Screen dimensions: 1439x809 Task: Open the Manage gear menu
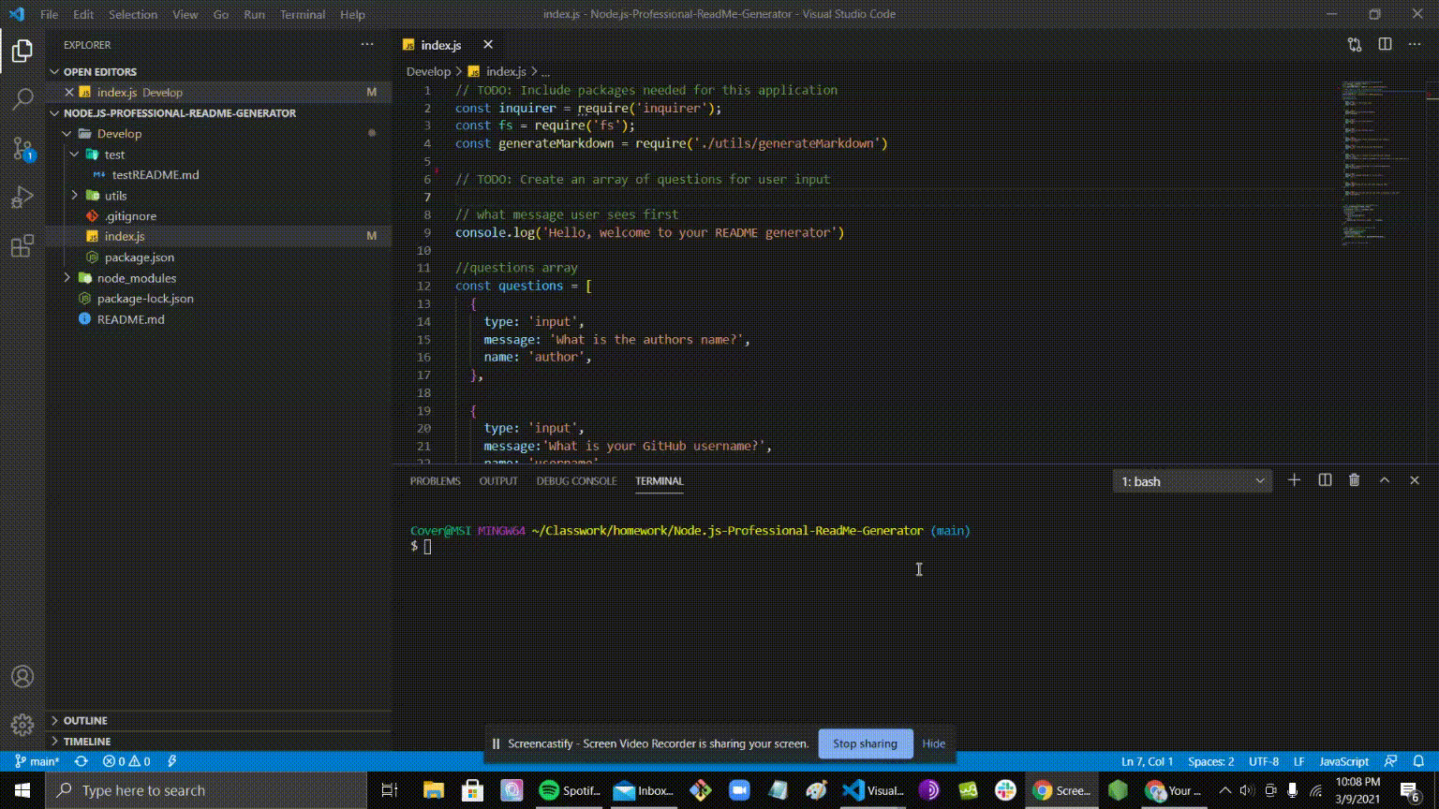tap(22, 725)
